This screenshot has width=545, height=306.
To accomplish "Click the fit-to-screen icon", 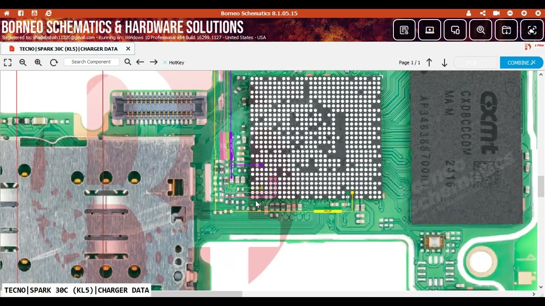I will tap(8, 62).
